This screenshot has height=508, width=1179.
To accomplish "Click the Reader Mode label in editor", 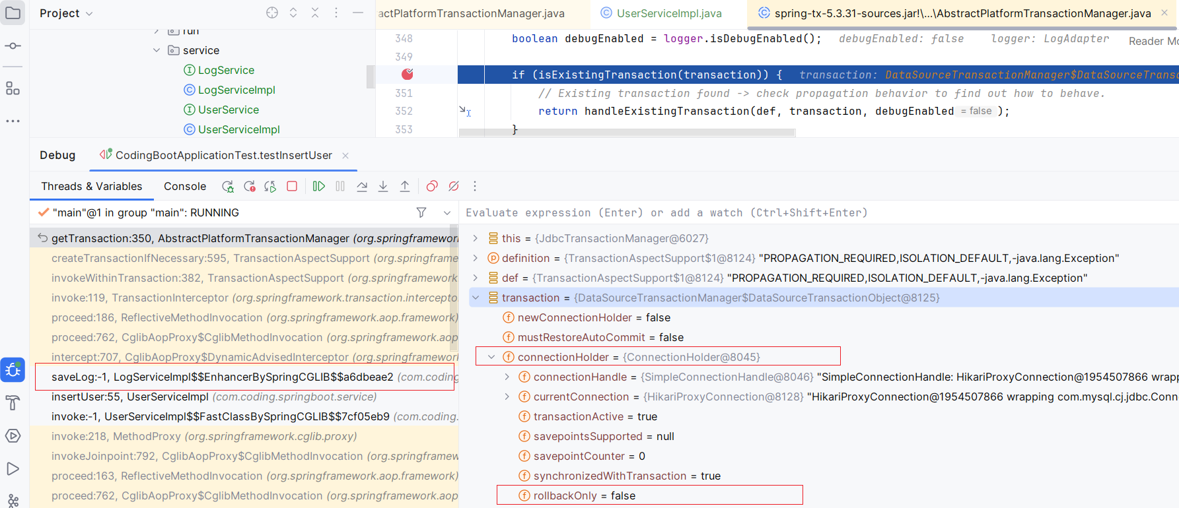I will 1153,41.
